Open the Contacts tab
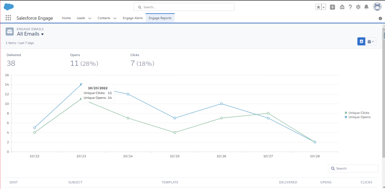Screen dimensions: 385x189 [x=104, y=18]
